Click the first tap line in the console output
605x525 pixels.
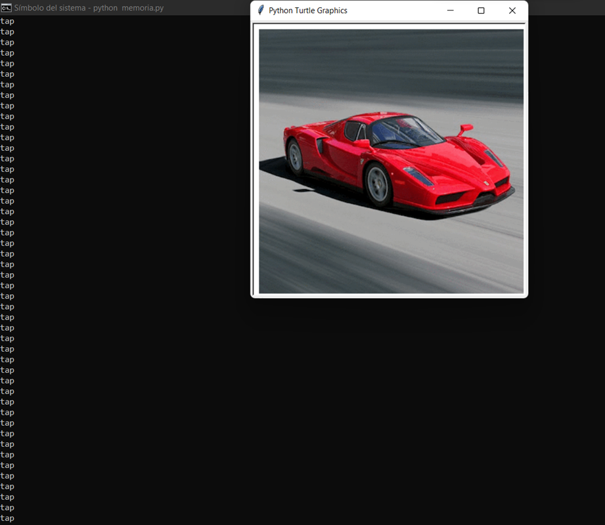[7, 20]
